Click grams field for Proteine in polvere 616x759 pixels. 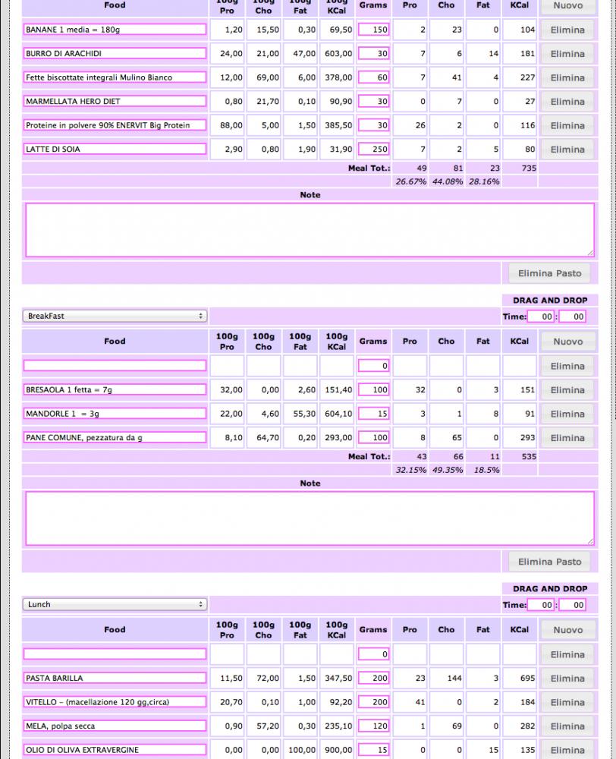pyautogui.click(x=373, y=125)
